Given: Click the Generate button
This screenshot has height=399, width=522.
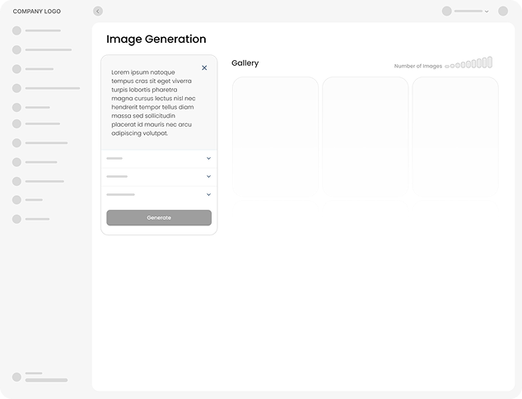Looking at the screenshot, I should [159, 217].
